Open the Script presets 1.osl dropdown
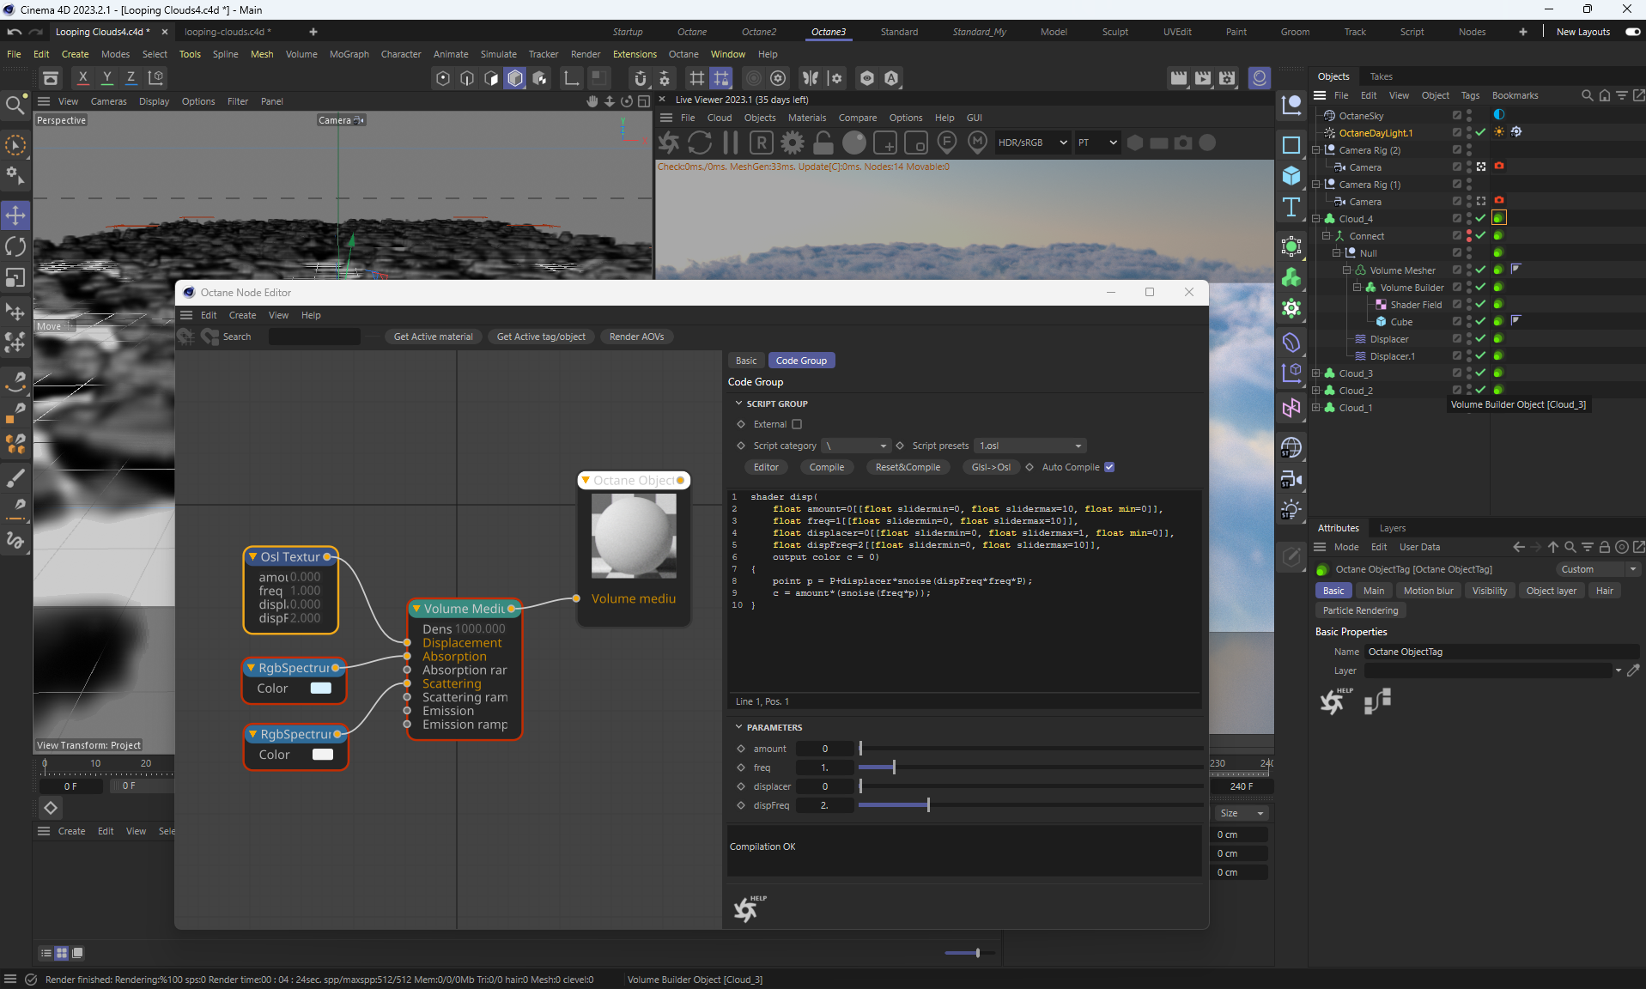 (1030, 446)
